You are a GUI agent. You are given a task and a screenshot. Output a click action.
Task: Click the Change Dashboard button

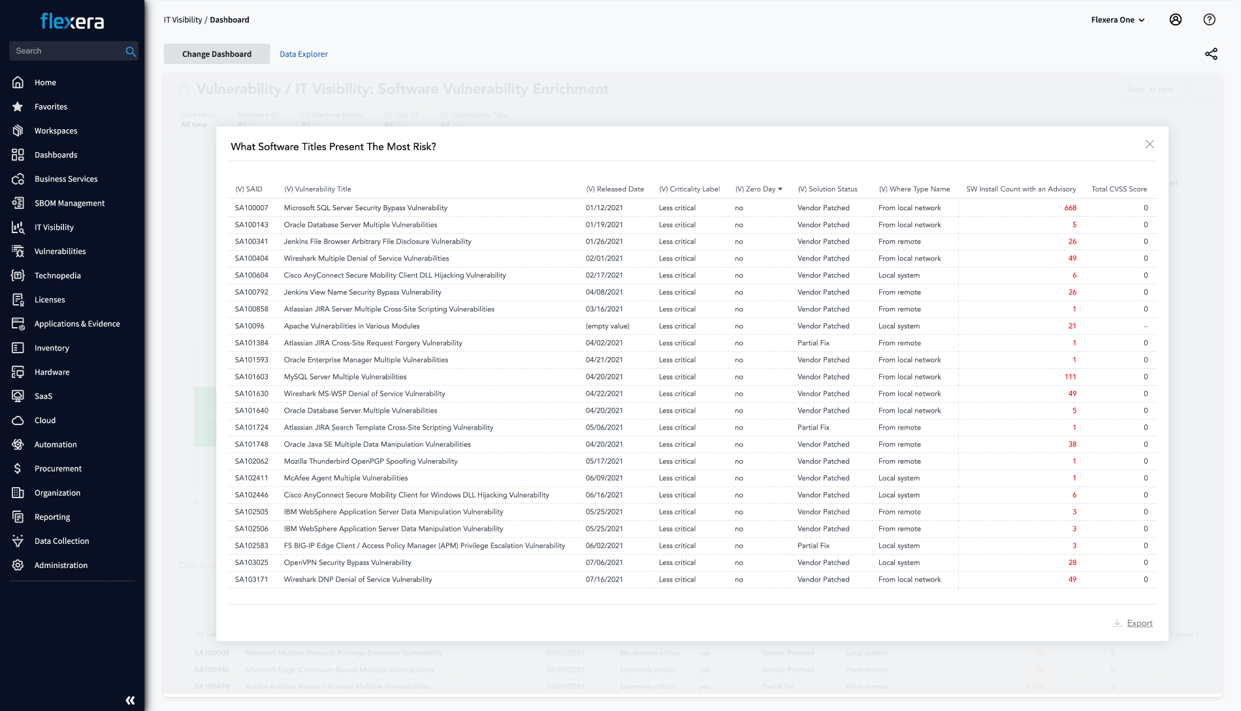[216, 54]
